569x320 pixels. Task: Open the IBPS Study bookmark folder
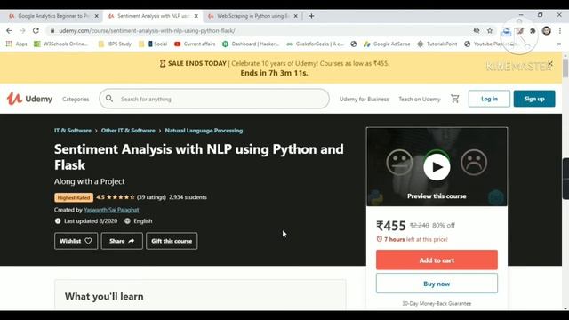tap(115, 44)
